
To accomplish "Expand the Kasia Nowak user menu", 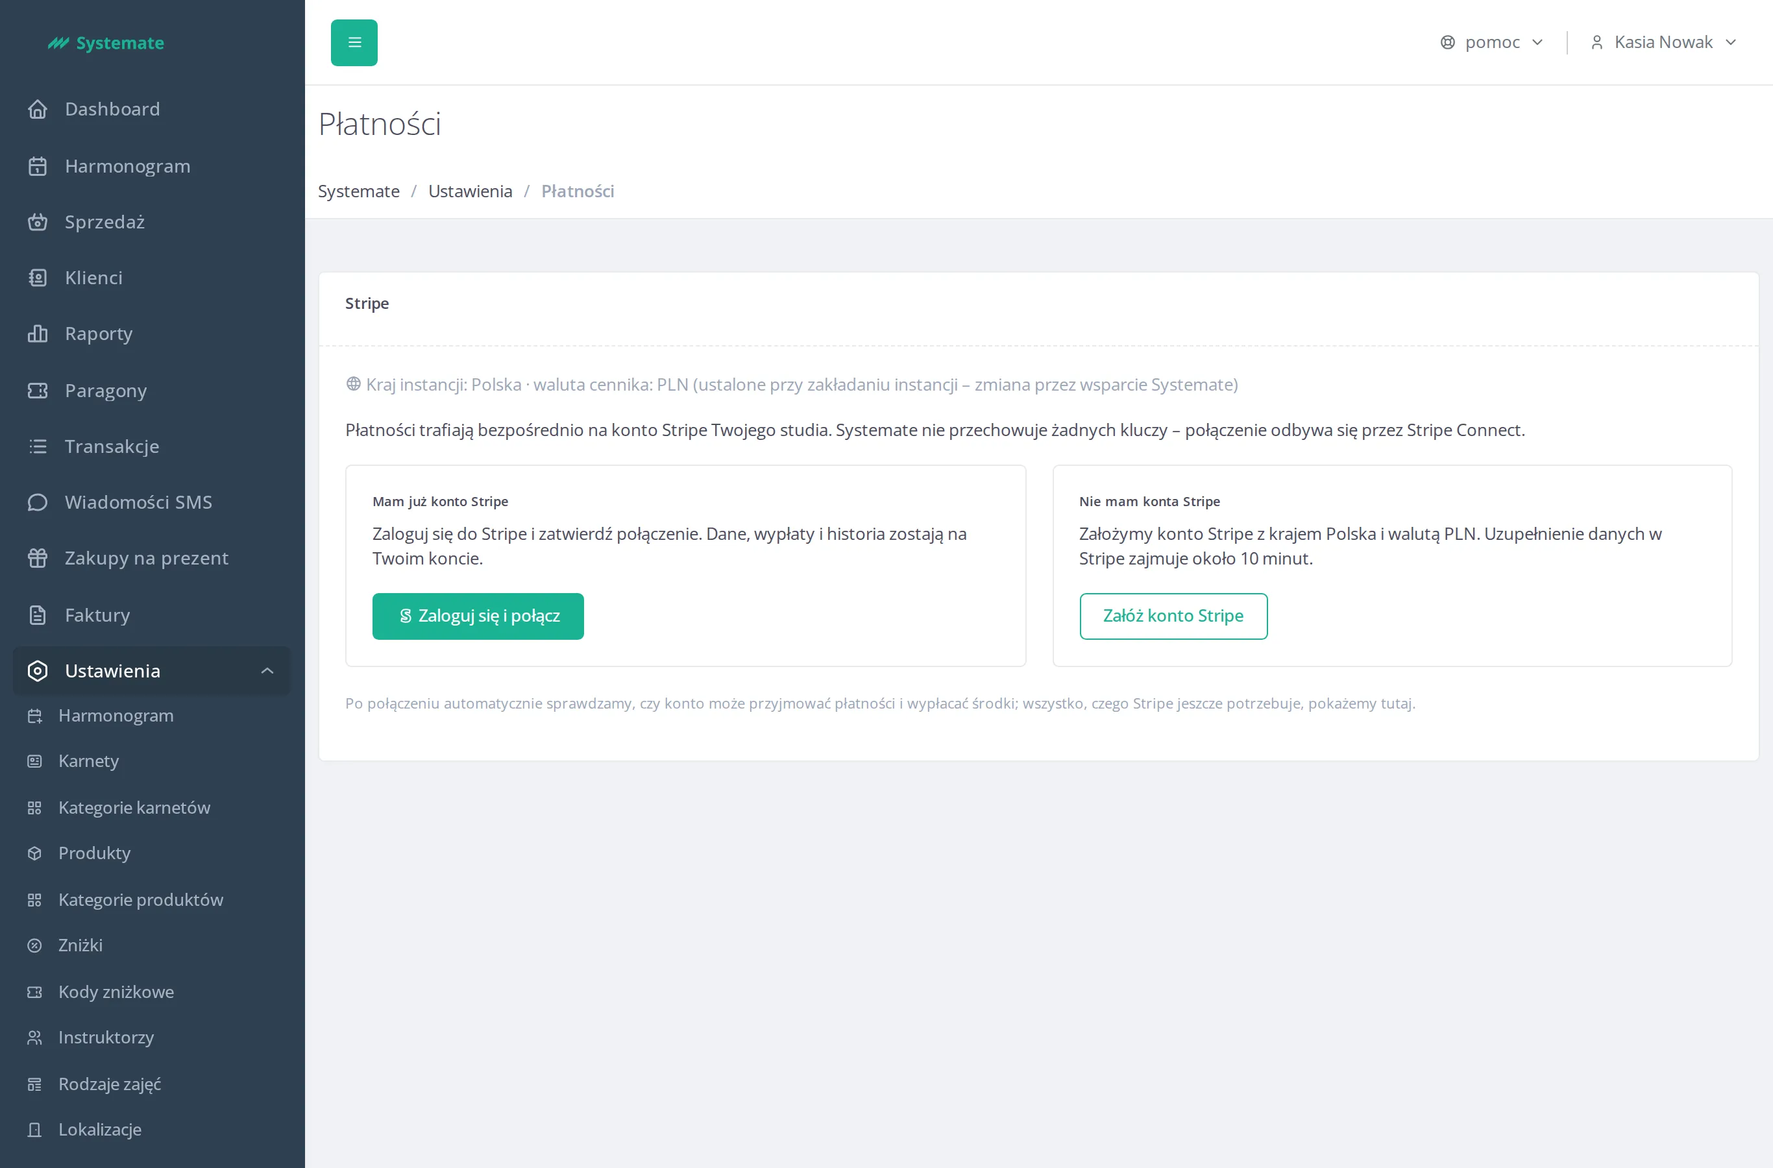I will [x=1663, y=42].
